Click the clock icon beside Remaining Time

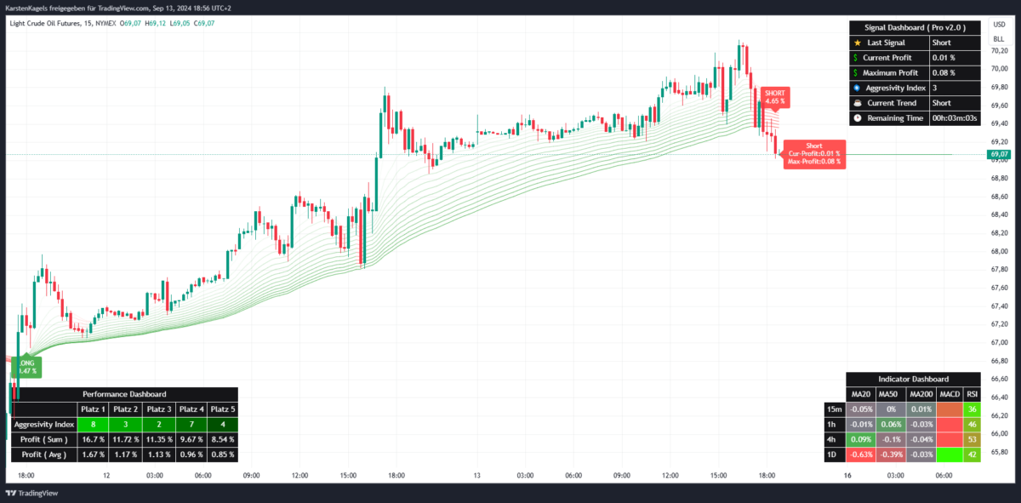point(856,117)
